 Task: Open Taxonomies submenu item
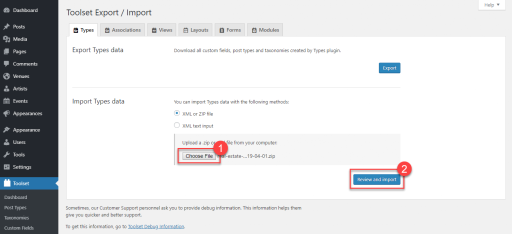(16, 217)
